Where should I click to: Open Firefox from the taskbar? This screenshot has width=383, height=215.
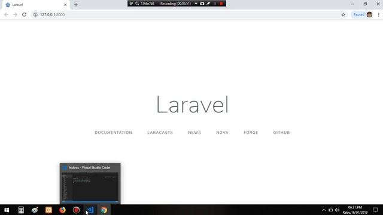click(62, 210)
